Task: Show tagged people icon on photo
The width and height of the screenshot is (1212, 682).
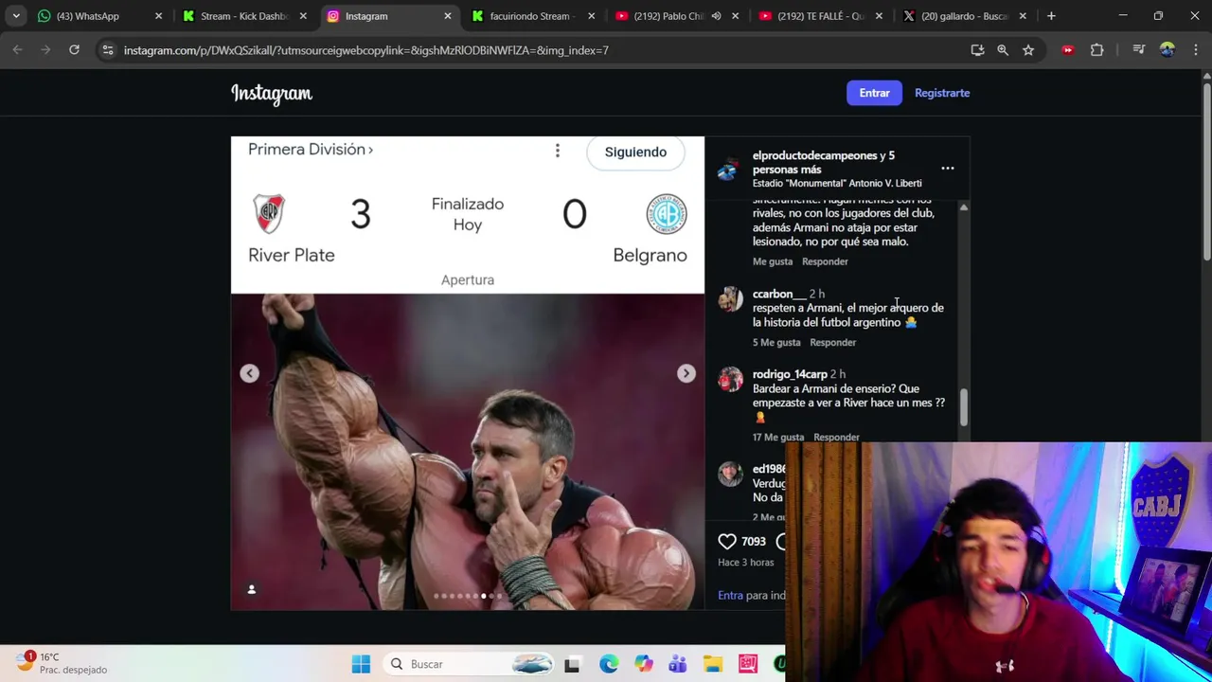Action: pos(252,589)
